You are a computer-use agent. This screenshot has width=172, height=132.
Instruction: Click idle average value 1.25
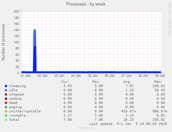click(130, 90)
